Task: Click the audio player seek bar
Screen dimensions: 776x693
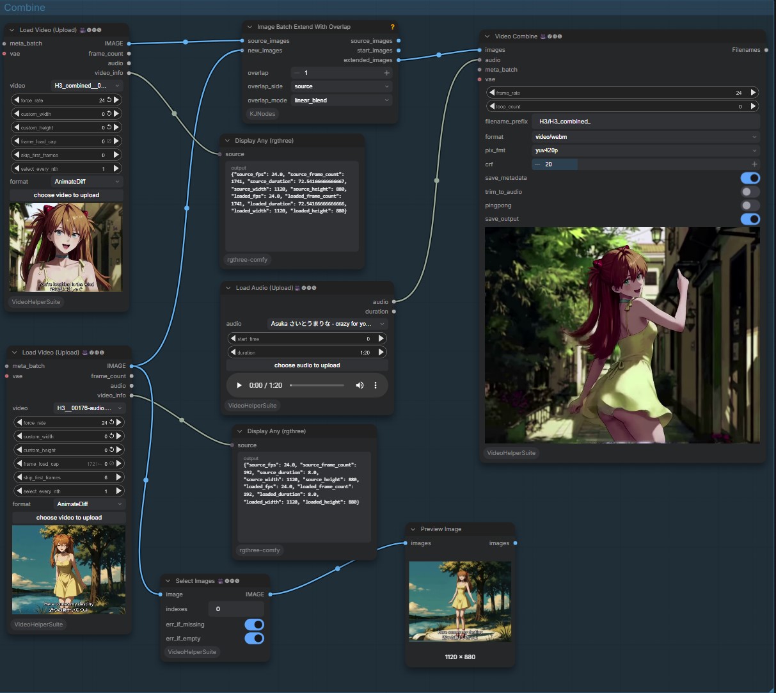Action: (317, 385)
